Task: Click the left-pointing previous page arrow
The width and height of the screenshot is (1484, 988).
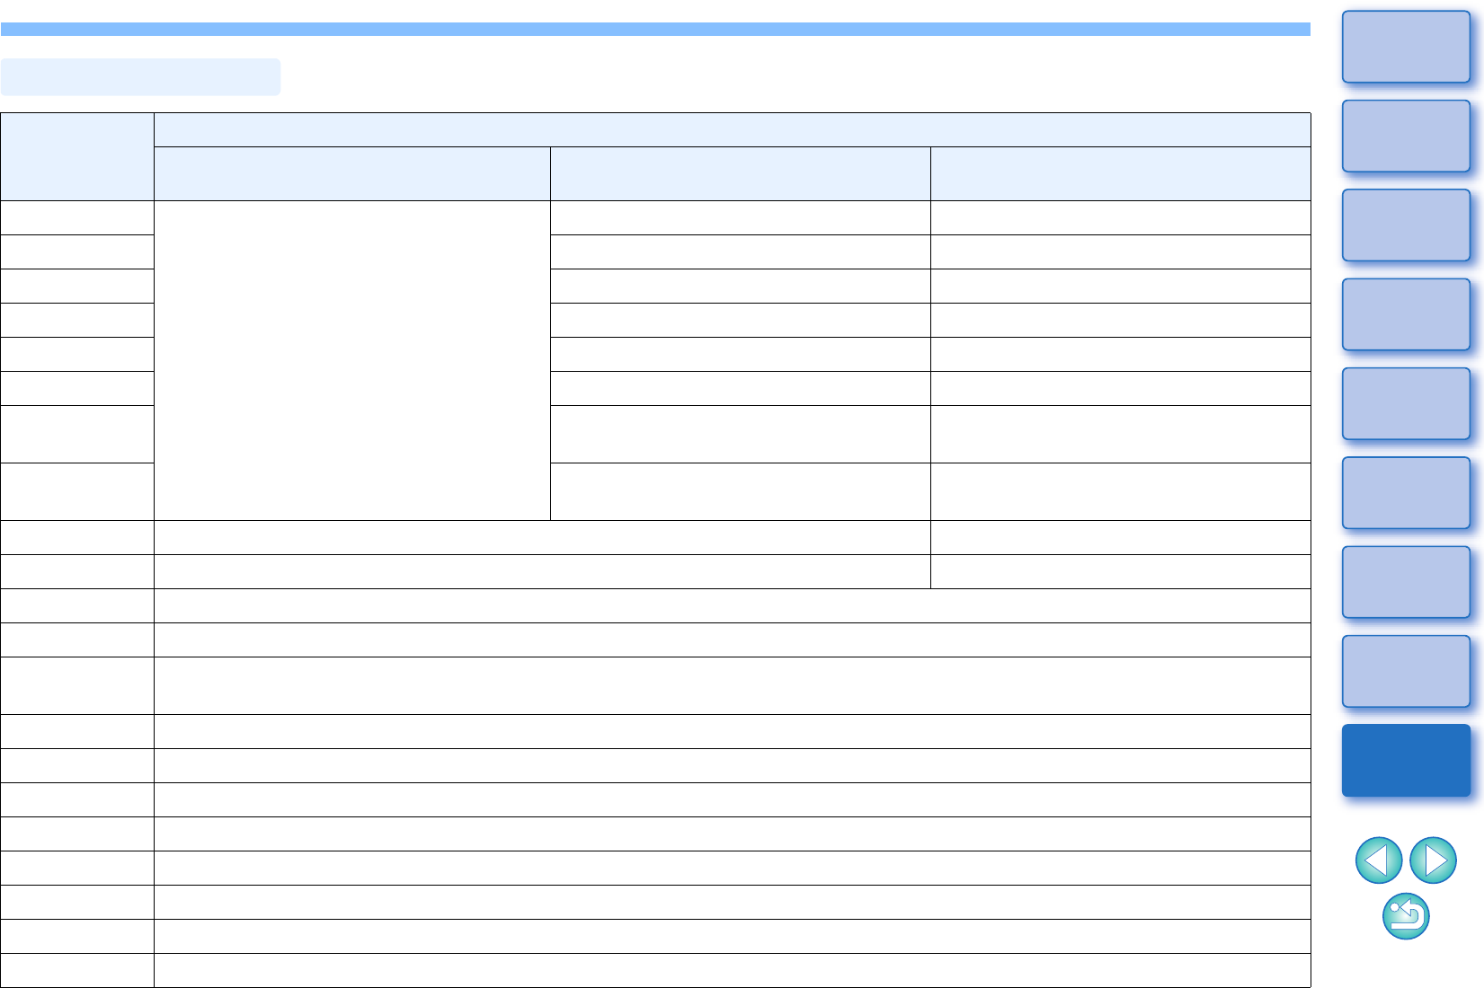Action: [x=1378, y=860]
